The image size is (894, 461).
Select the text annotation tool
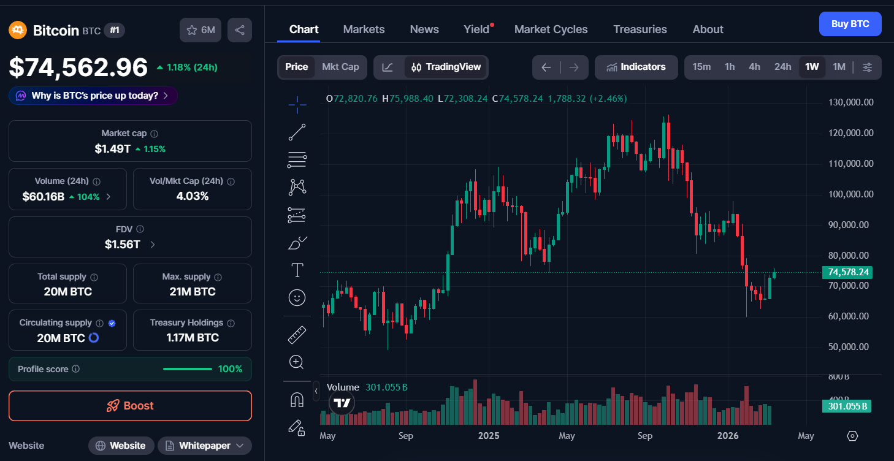click(297, 270)
